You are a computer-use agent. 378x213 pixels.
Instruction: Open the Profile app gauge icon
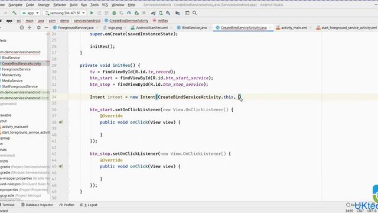pos(129,13)
